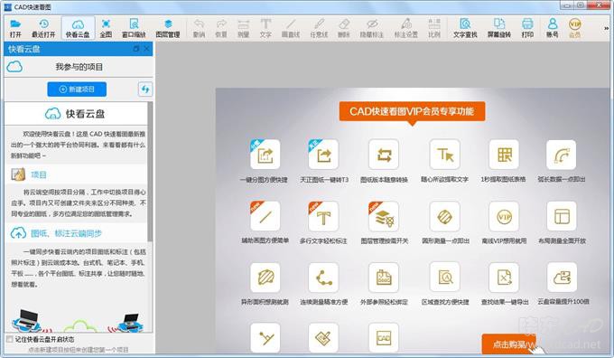614x358 pixels.
Task: Click 我参与的项目 panel heading
Action: tap(79, 67)
